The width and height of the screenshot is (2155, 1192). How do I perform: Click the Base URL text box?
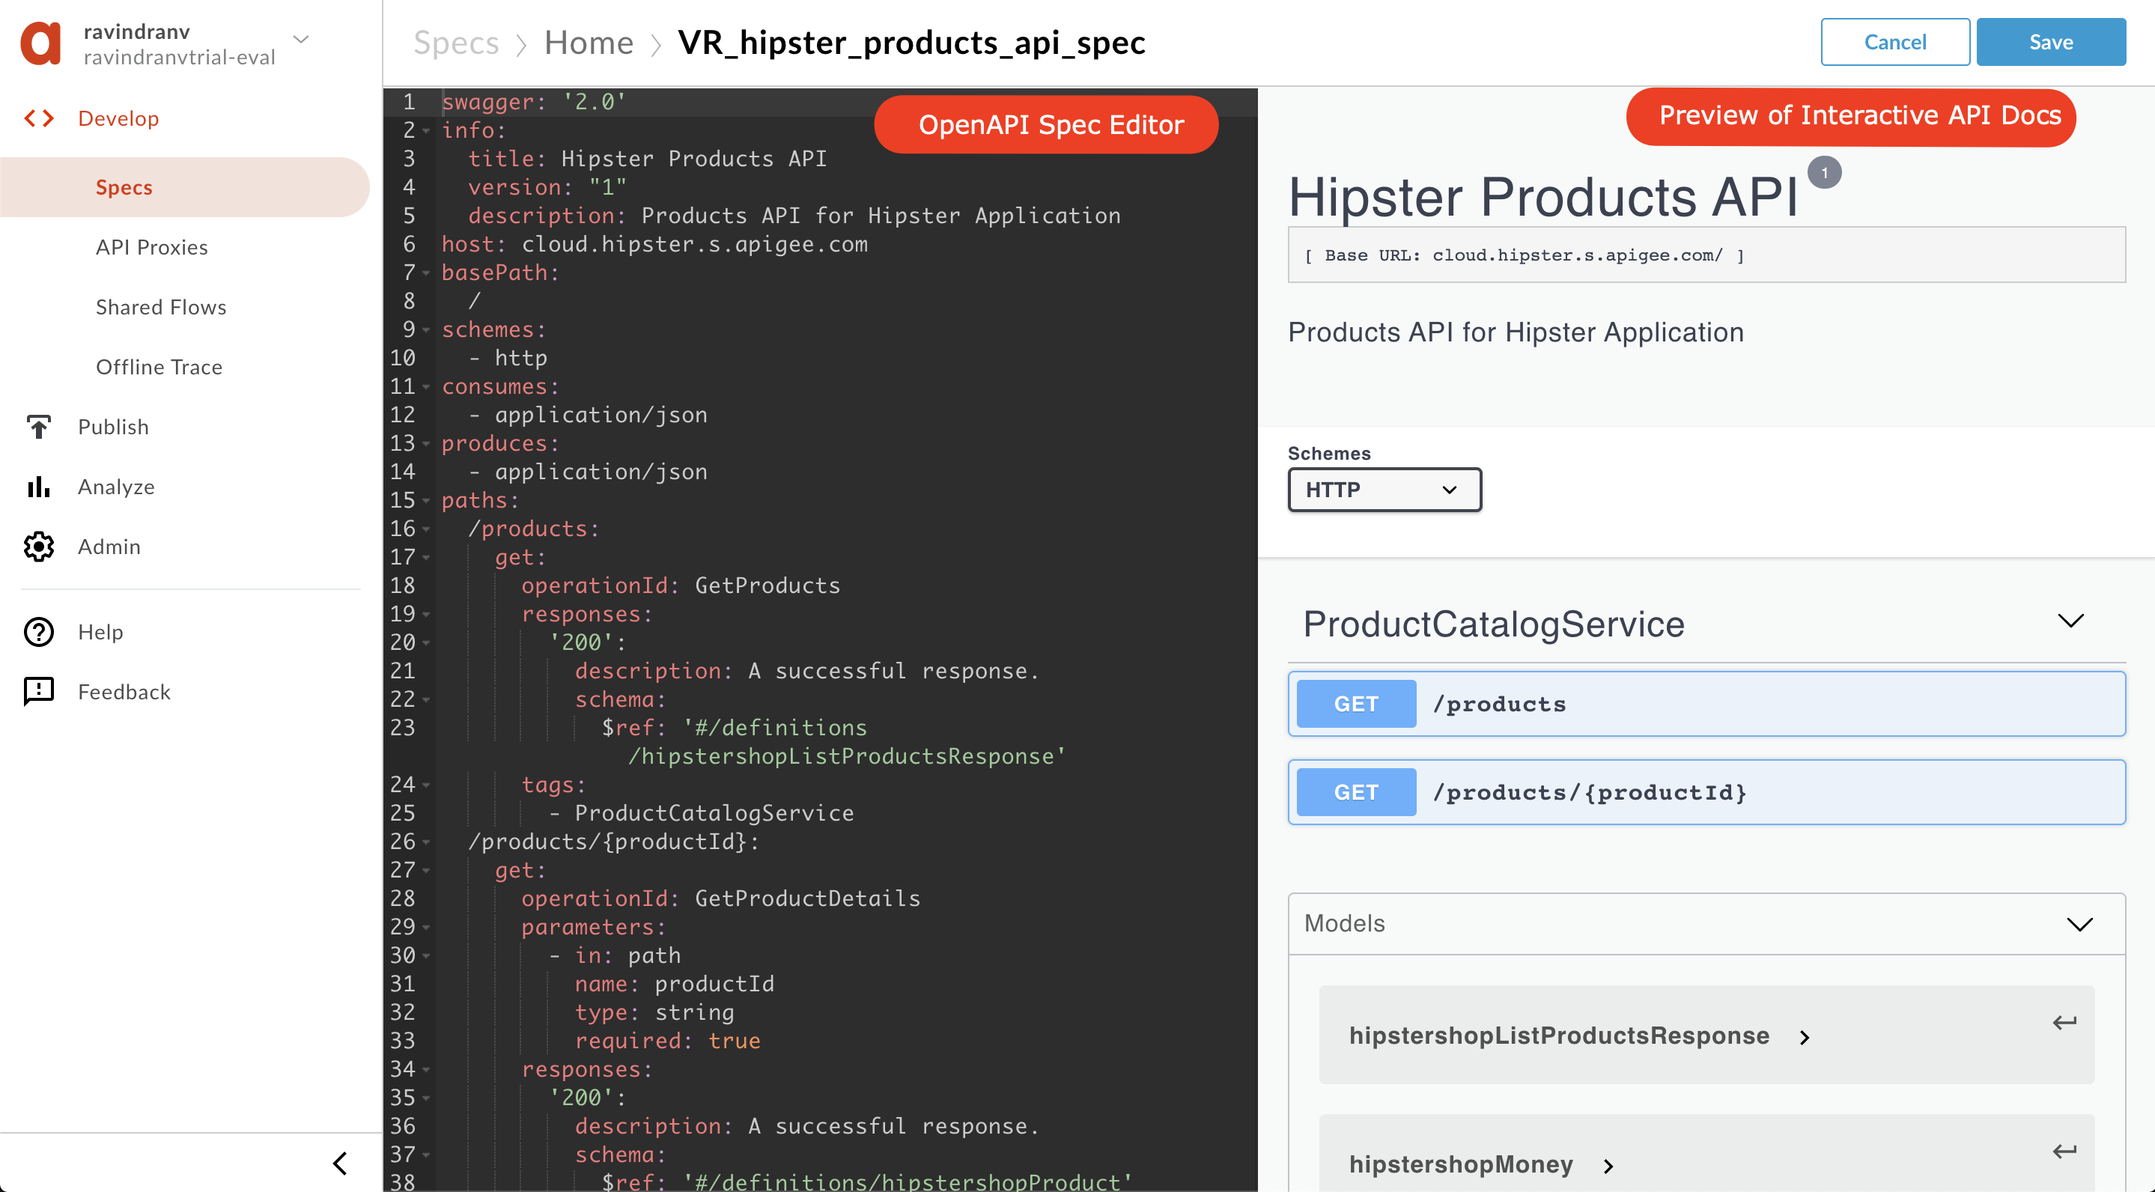(1706, 255)
